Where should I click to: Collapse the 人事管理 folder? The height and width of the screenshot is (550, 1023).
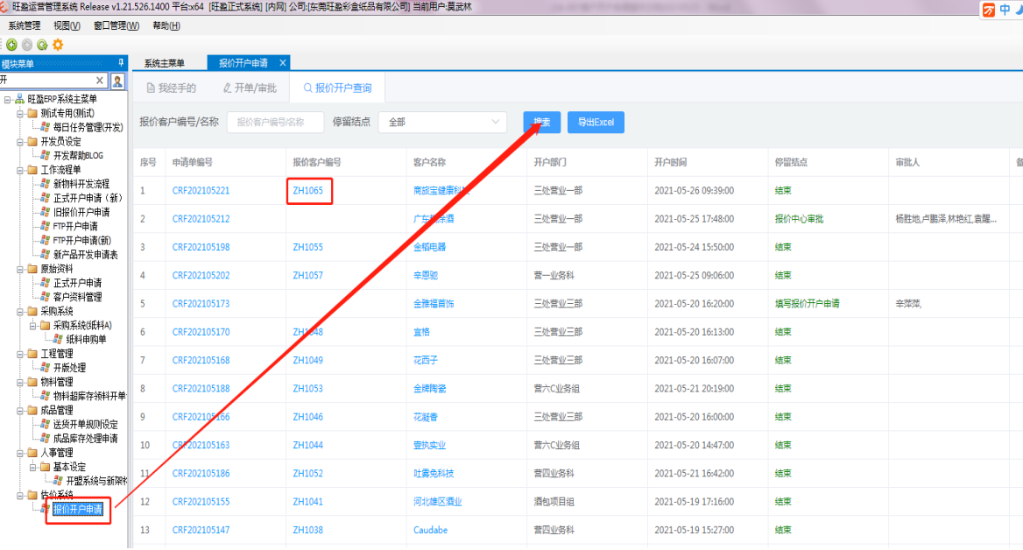[19, 452]
